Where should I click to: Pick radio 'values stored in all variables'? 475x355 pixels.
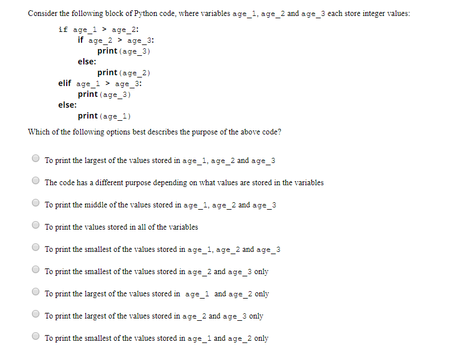(x=36, y=225)
